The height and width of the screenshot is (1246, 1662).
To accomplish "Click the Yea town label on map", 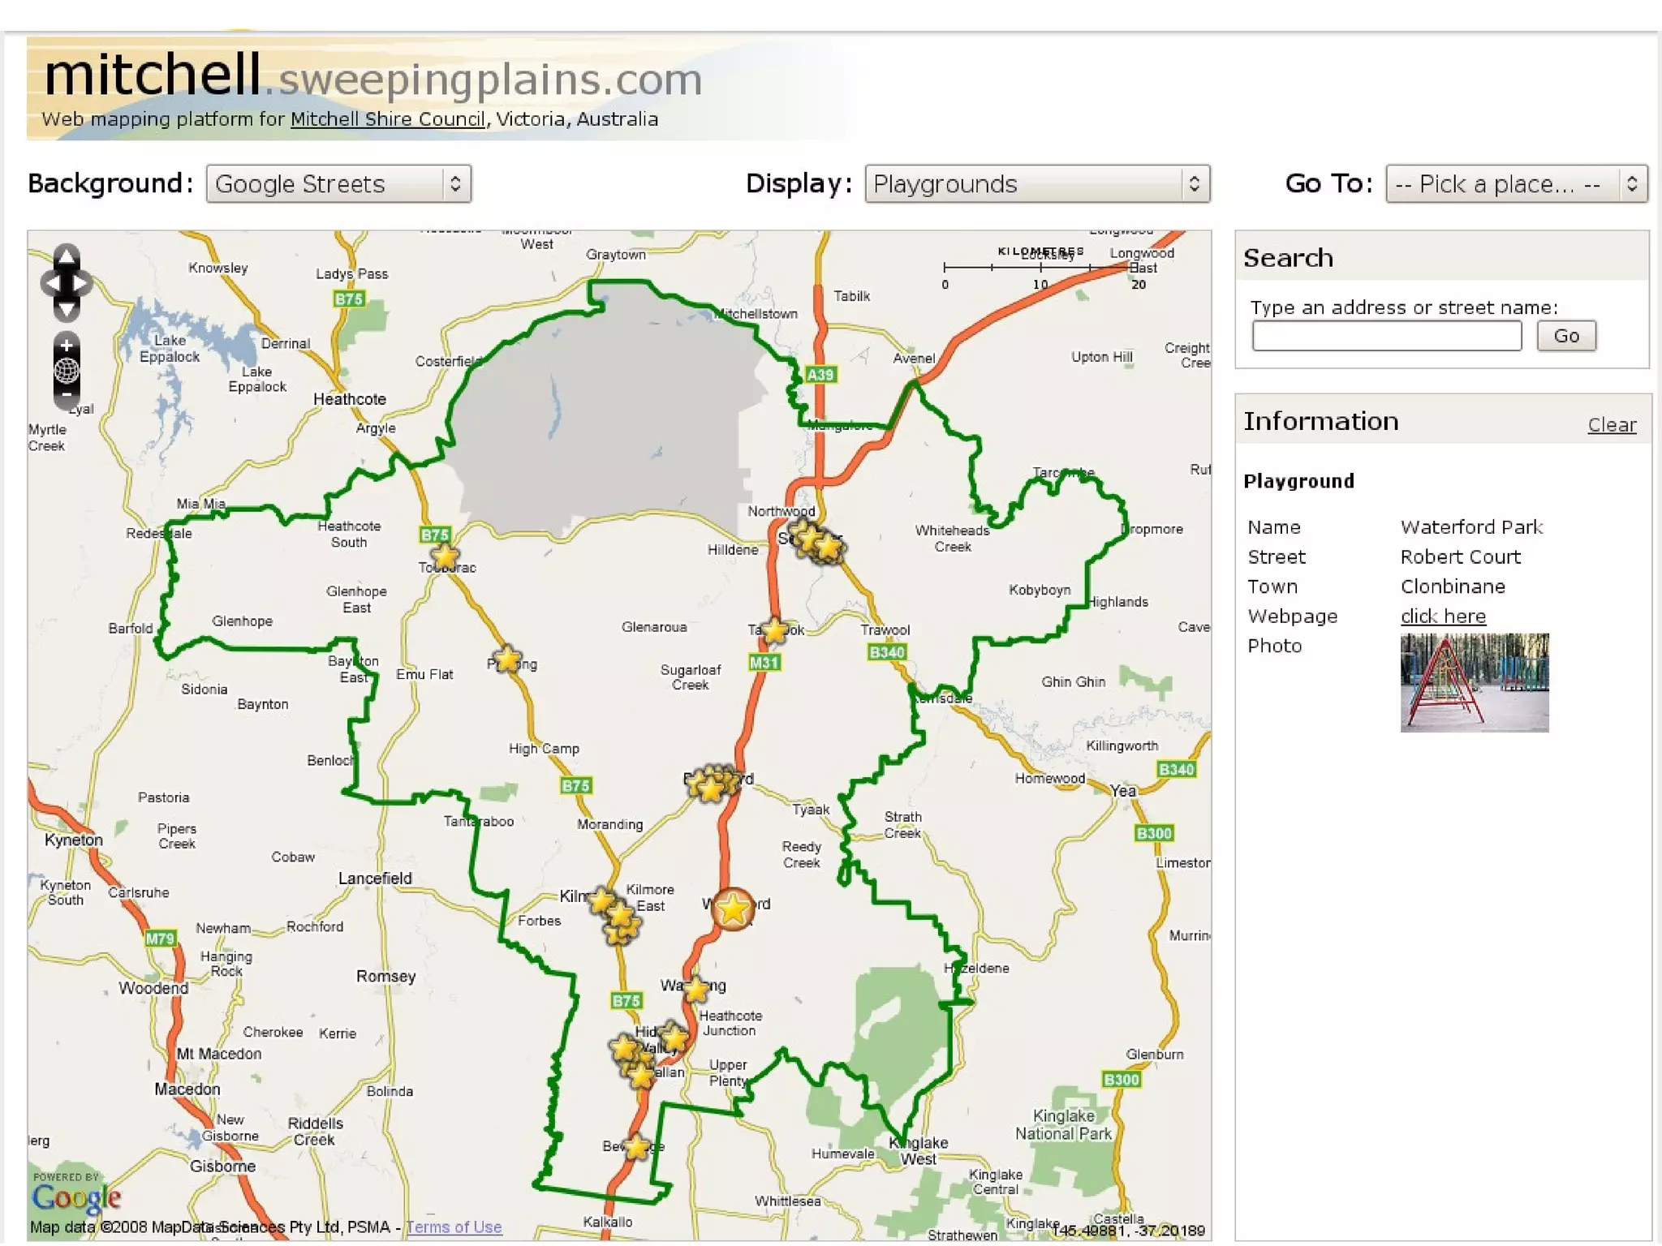I will tap(1123, 791).
